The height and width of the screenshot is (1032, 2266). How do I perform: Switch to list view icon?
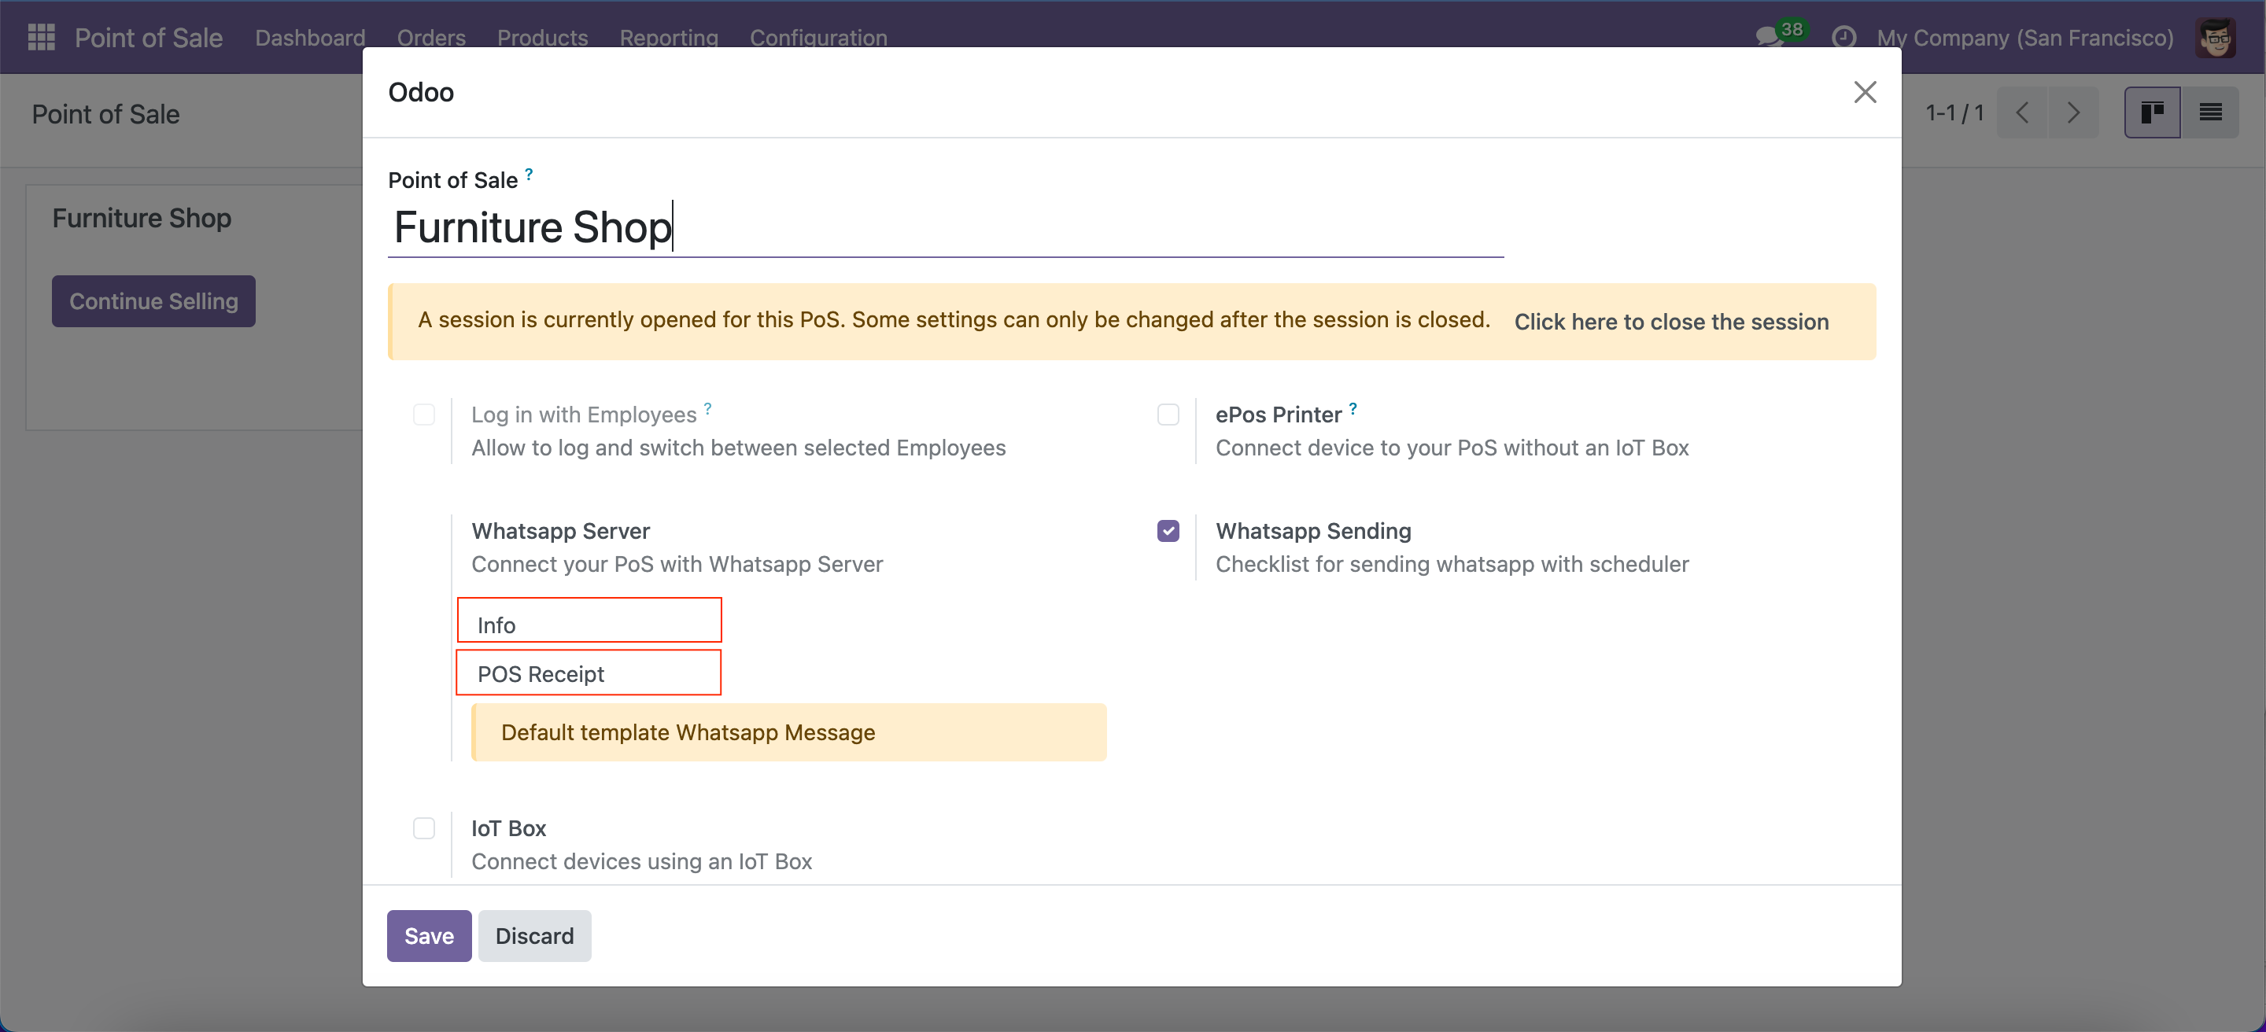(x=2211, y=112)
